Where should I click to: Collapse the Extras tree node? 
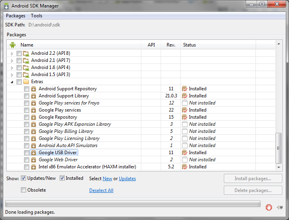point(12,82)
